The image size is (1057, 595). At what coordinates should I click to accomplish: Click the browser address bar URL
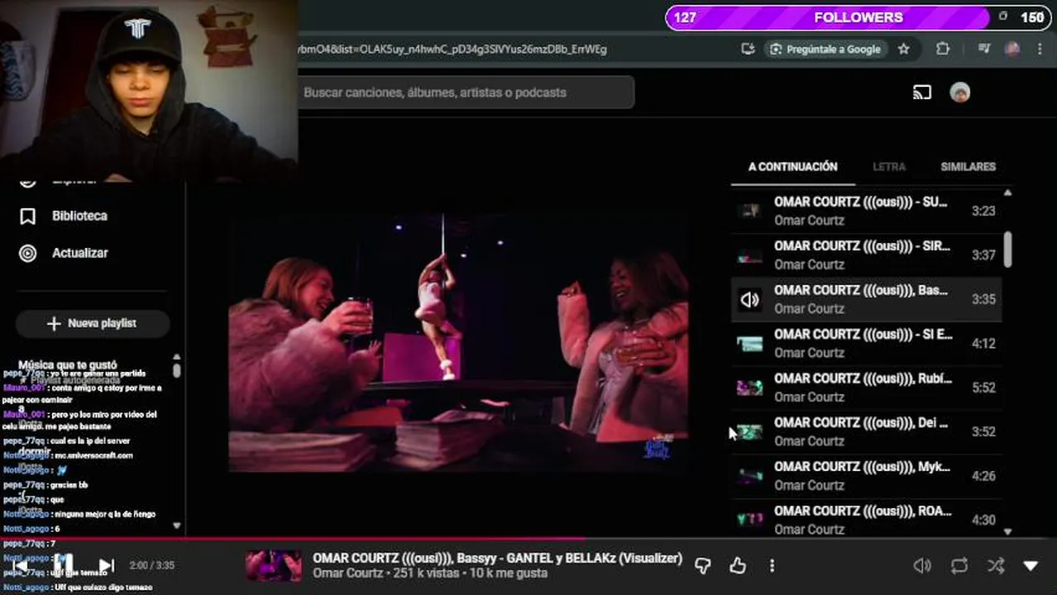tap(453, 50)
